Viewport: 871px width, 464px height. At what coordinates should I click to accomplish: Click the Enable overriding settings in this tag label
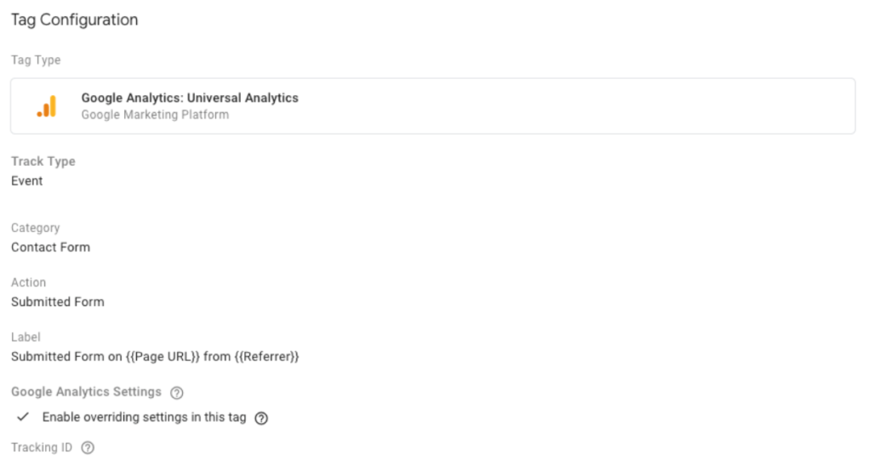coord(144,417)
